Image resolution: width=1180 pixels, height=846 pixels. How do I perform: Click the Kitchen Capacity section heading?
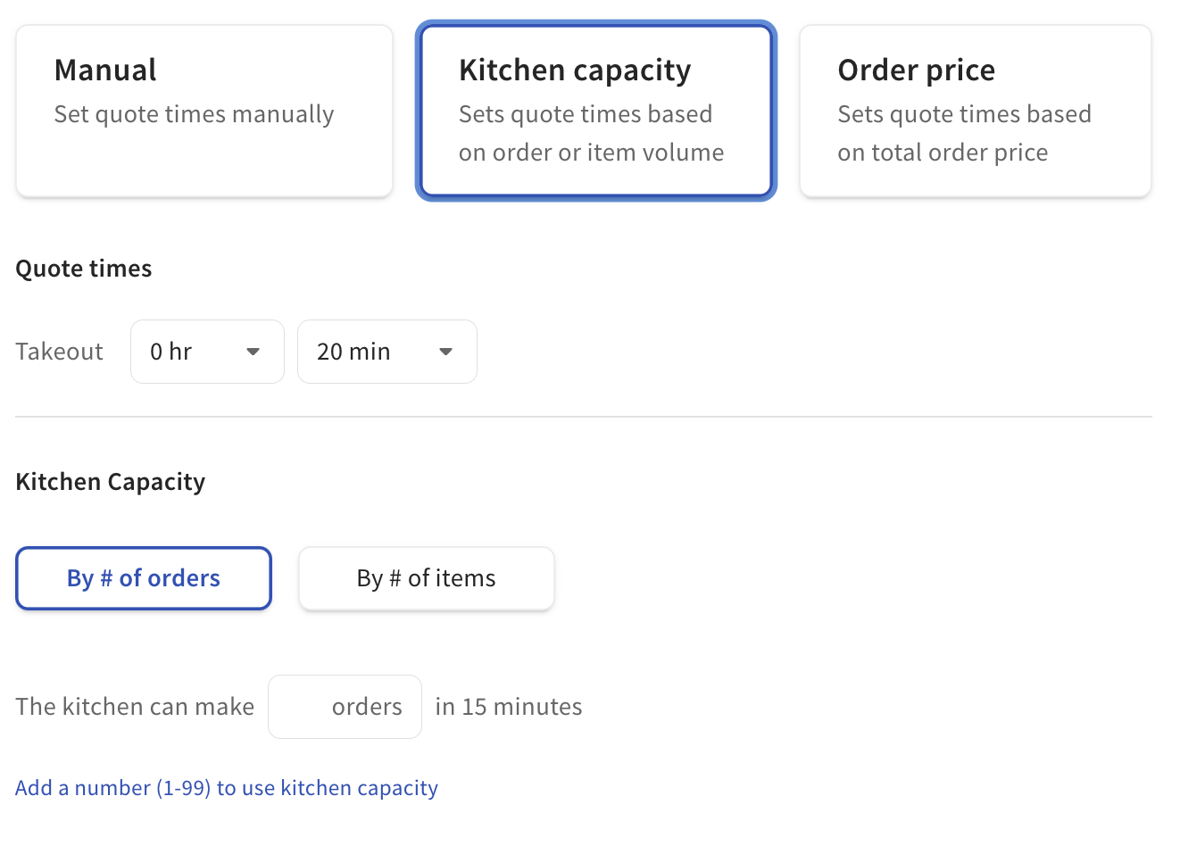click(x=110, y=481)
